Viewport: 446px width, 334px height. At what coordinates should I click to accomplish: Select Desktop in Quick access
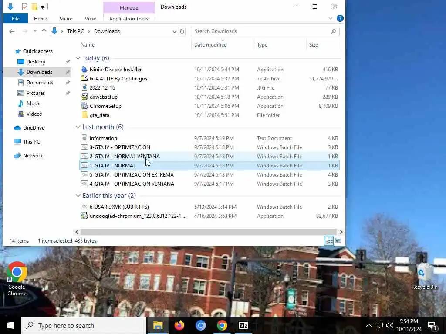coord(36,62)
